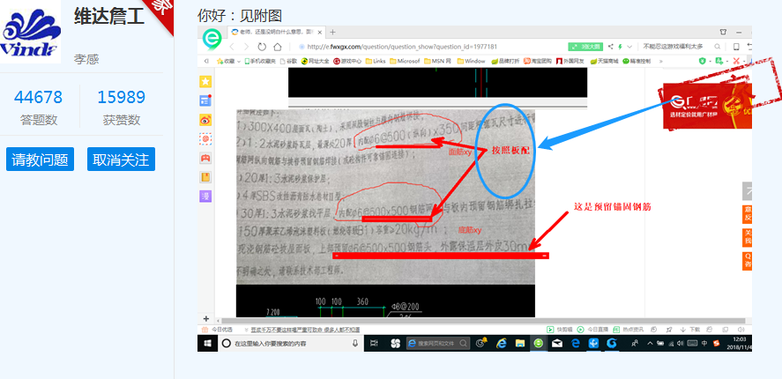The height and width of the screenshot is (379, 782).
Task: Click the microphone icon in taskbar search
Action: click(x=355, y=343)
